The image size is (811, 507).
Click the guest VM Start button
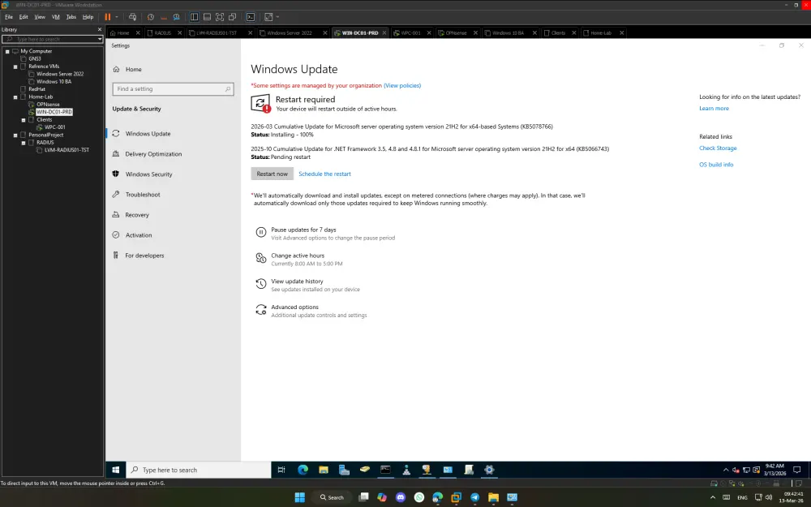click(x=116, y=470)
